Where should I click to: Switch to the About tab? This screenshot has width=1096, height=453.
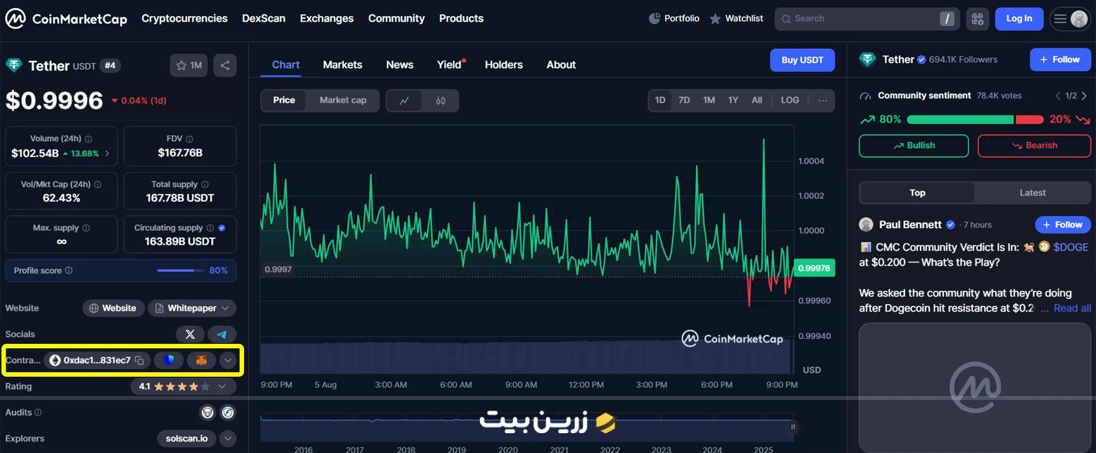tap(561, 65)
